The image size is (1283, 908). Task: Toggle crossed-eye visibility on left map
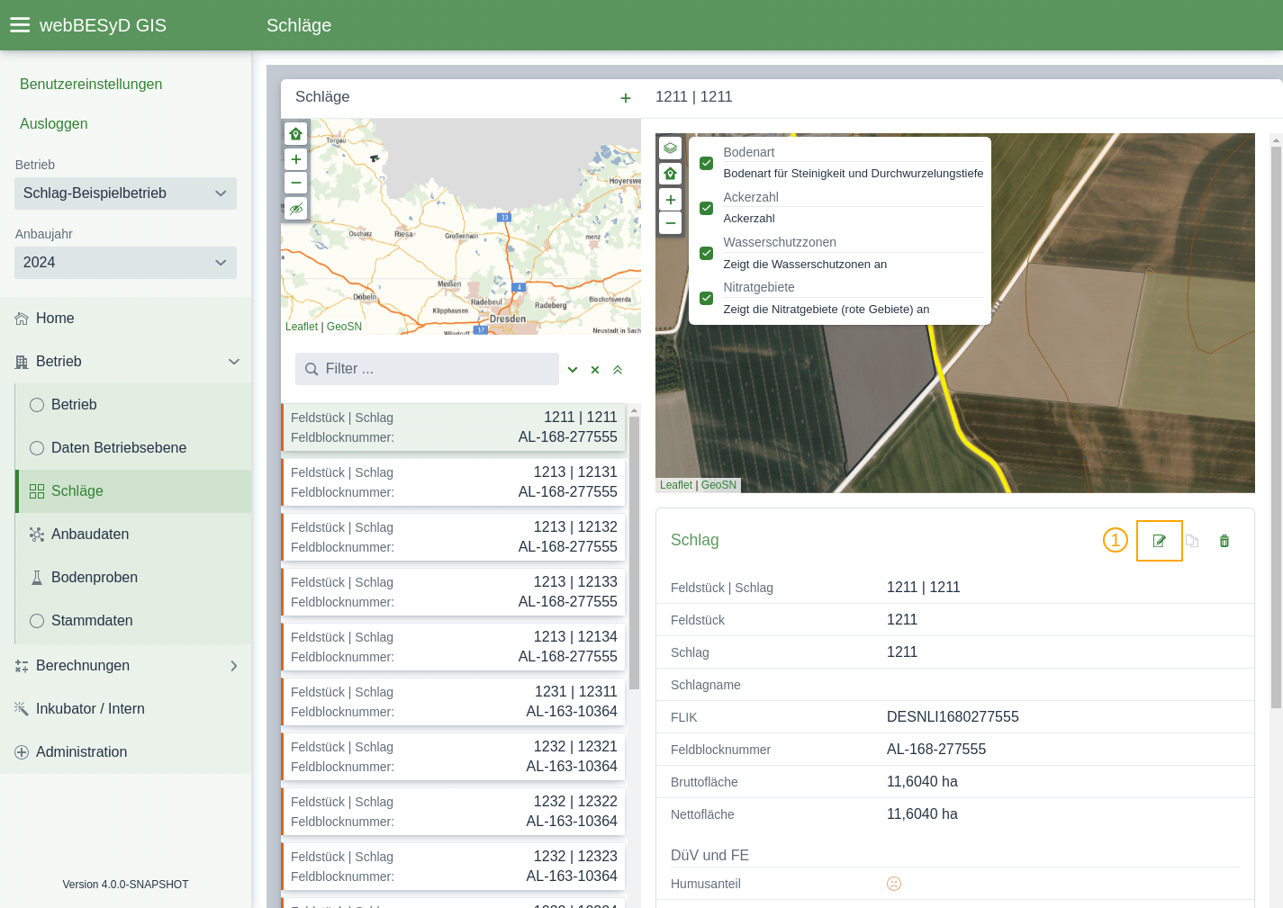pyautogui.click(x=295, y=209)
